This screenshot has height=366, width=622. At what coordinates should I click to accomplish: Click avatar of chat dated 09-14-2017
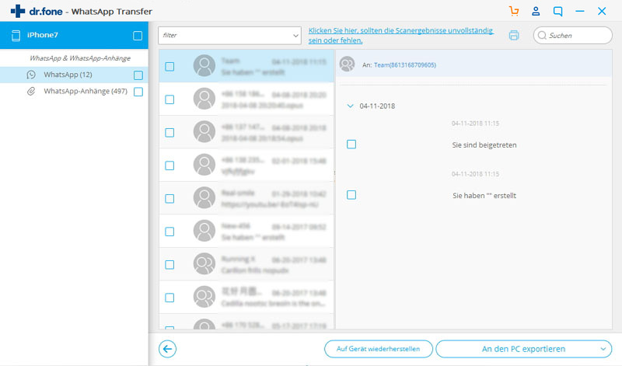click(x=204, y=231)
